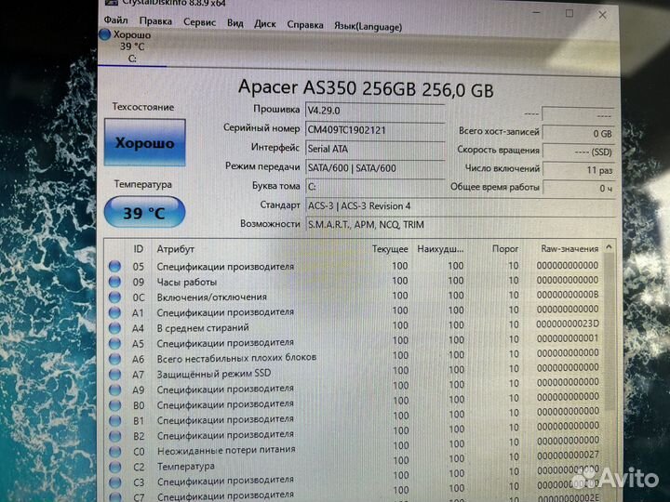Click the Стандарт field ACS-3 Revision 4
670x502 pixels.
point(460,206)
